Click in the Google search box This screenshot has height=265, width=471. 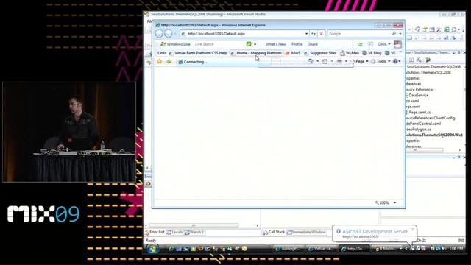pos(359,34)
